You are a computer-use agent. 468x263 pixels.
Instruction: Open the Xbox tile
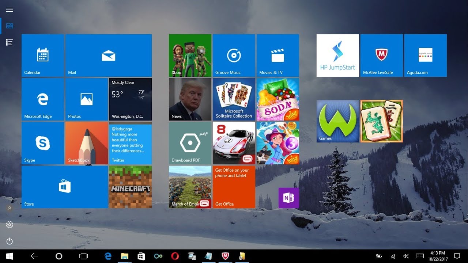(190, 56)
